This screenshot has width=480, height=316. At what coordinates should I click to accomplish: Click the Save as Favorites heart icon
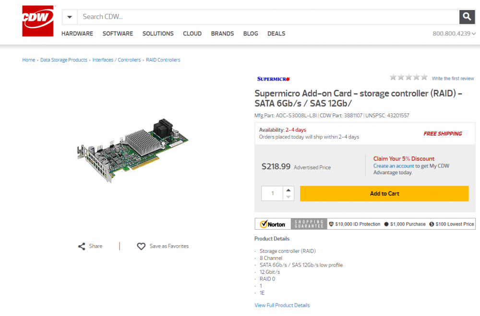pos(141,246)
